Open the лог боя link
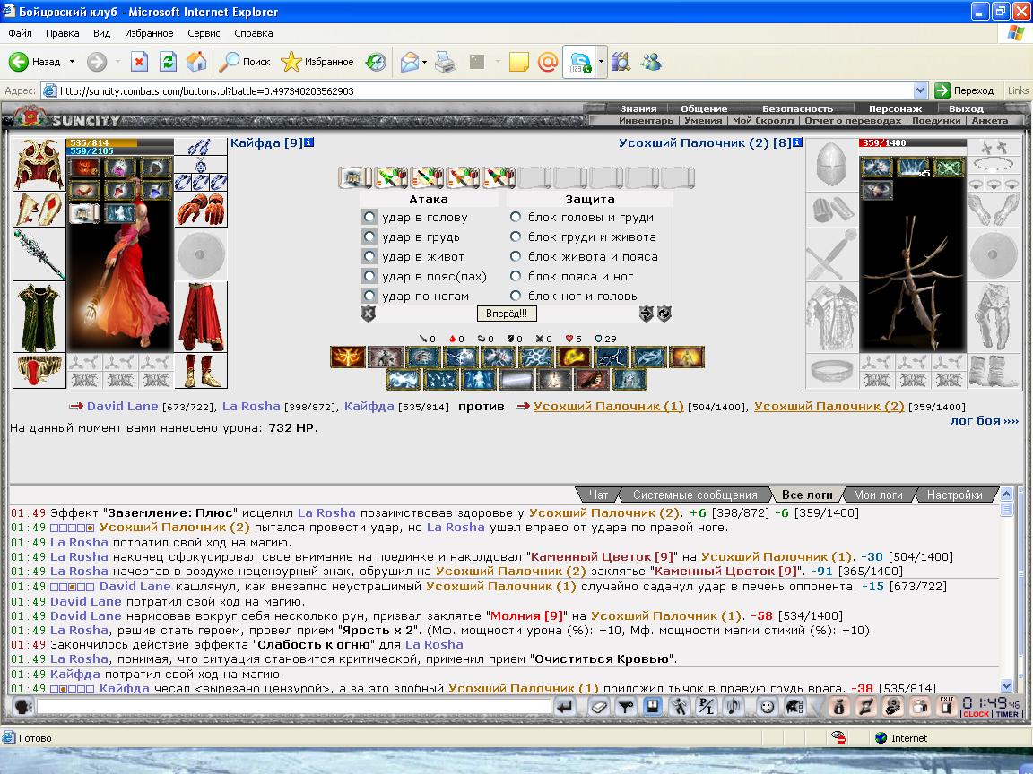The width and height of the screenshot is (1033, 774). (985, 420)
